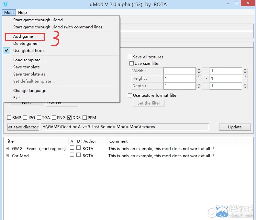Click the Set save directory button

(23, 127)
